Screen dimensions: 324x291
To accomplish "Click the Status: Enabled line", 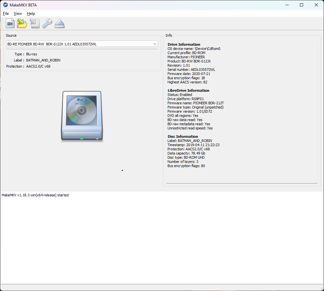I will tap(180, 95).
